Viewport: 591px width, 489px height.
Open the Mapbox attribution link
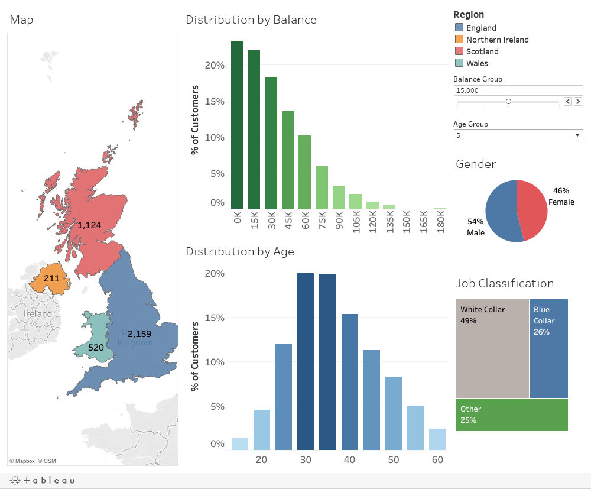[x=24, y=461]
